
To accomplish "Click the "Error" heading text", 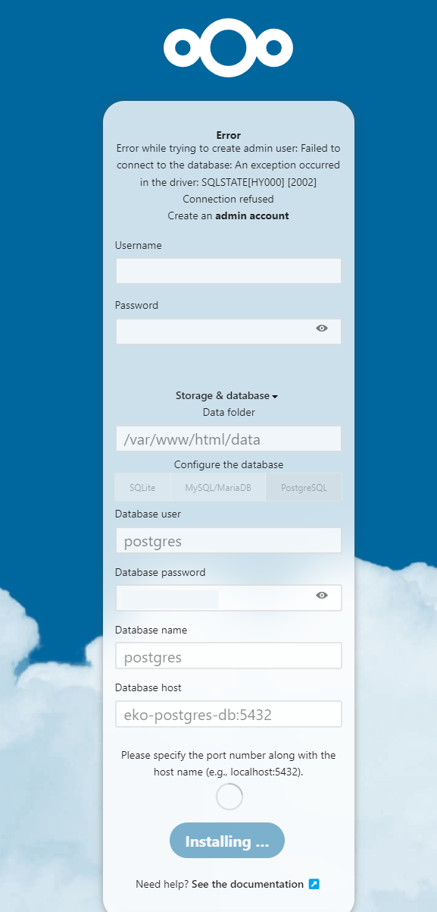I will 228,135.
